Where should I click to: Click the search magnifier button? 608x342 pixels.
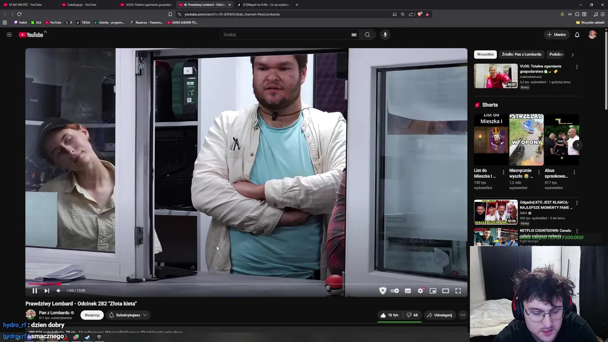(x=367, y=34)
